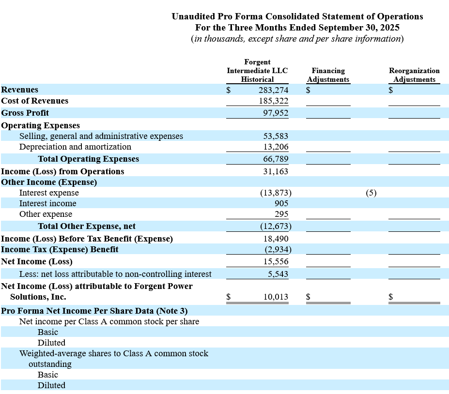Screen dimensions: 449x394
Task: Click the Interest income row label
Action: click(x=47, y=203)
